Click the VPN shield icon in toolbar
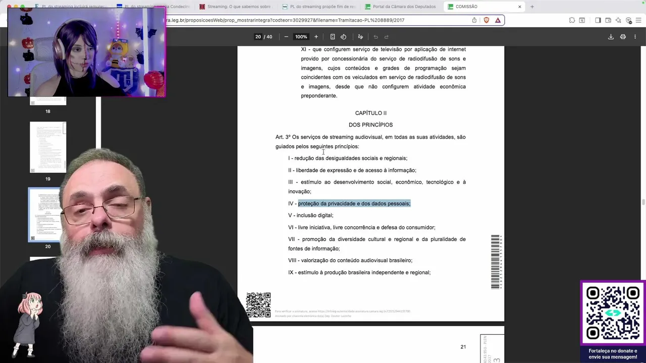646x363 pixels. click(x=628, y=20)
